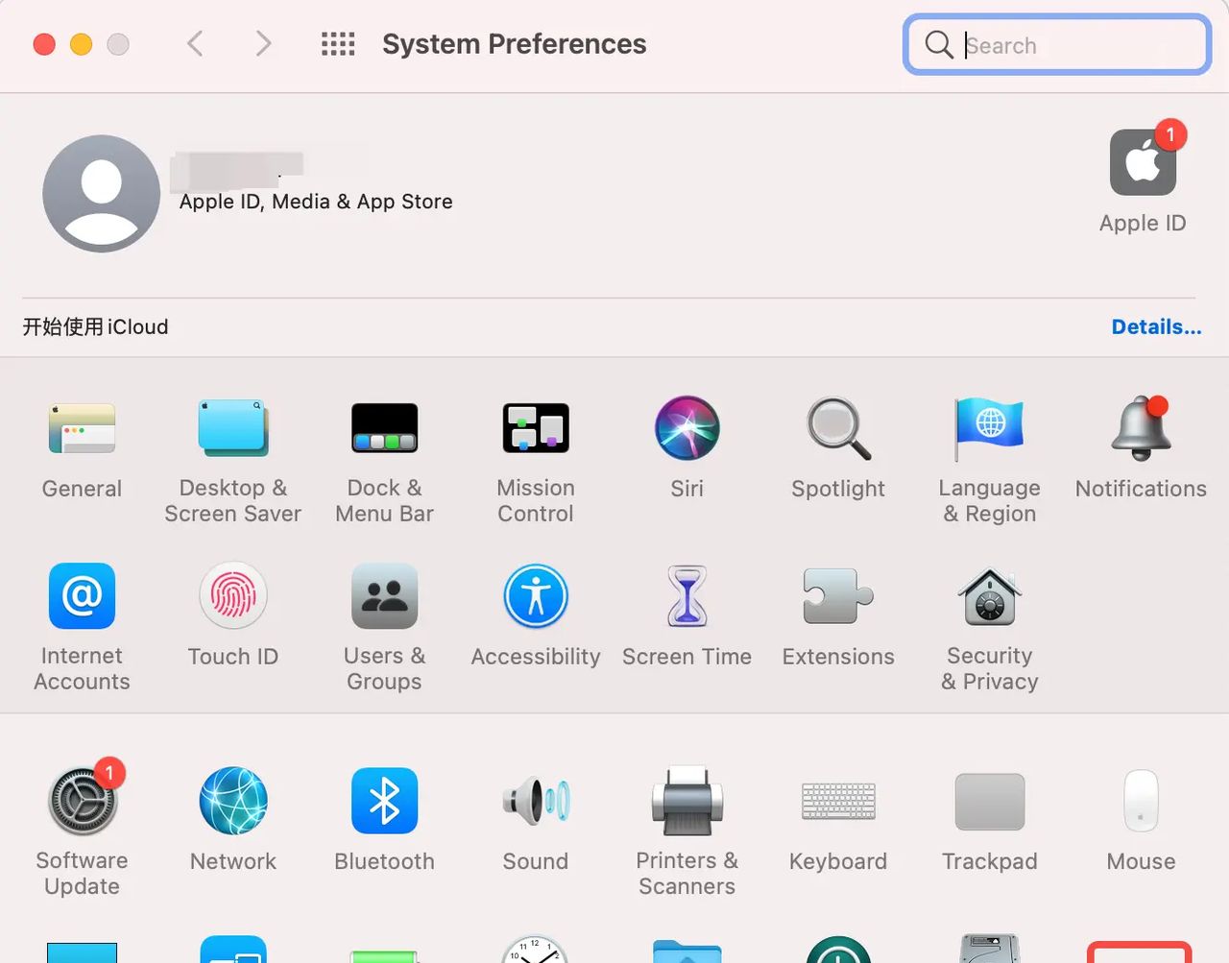Go back with the left chevron
Viewport: 1229px width, 963px height.
pos(195,44)
